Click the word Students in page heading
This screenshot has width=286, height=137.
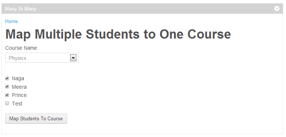(113, 34)
